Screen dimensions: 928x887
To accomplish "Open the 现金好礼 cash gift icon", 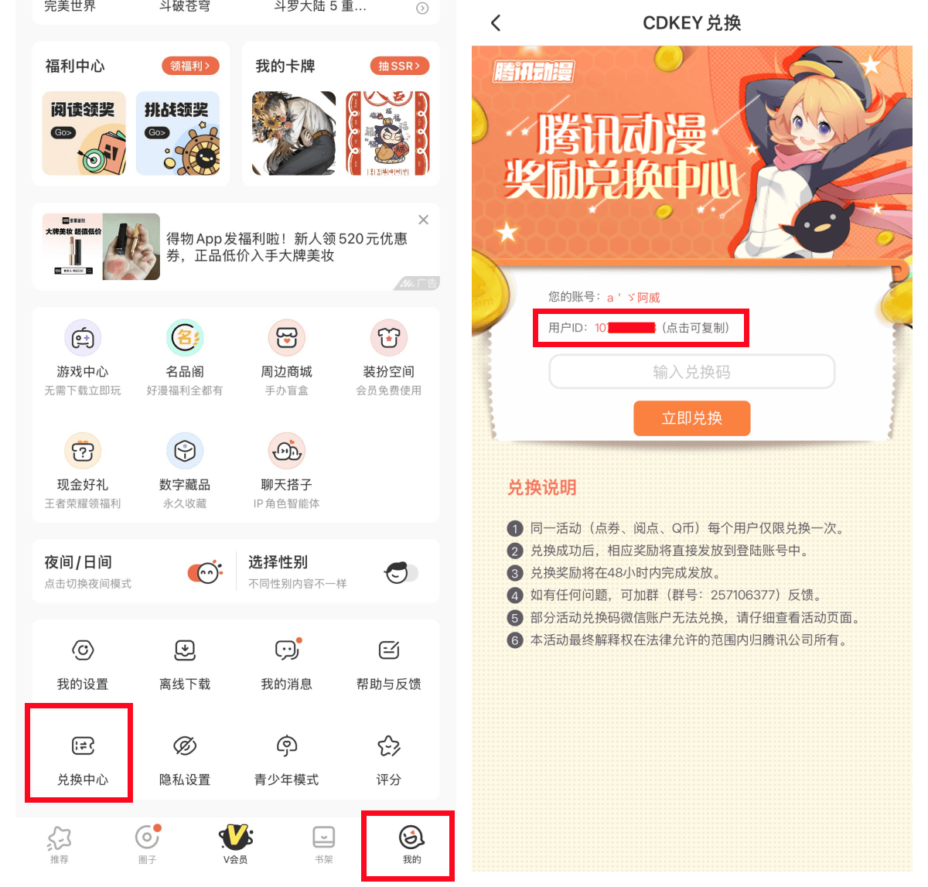I will pos(83,451).
